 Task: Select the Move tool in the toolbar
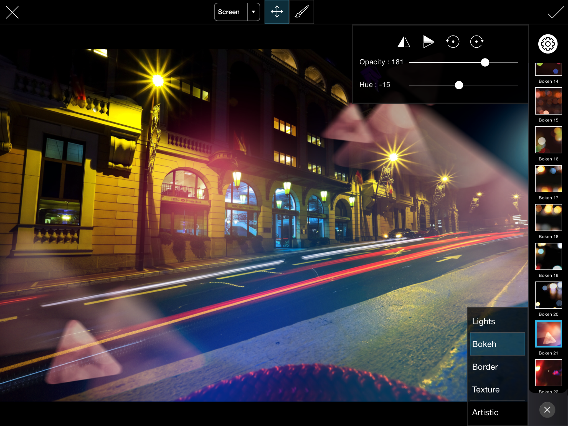tap(277, 12)
